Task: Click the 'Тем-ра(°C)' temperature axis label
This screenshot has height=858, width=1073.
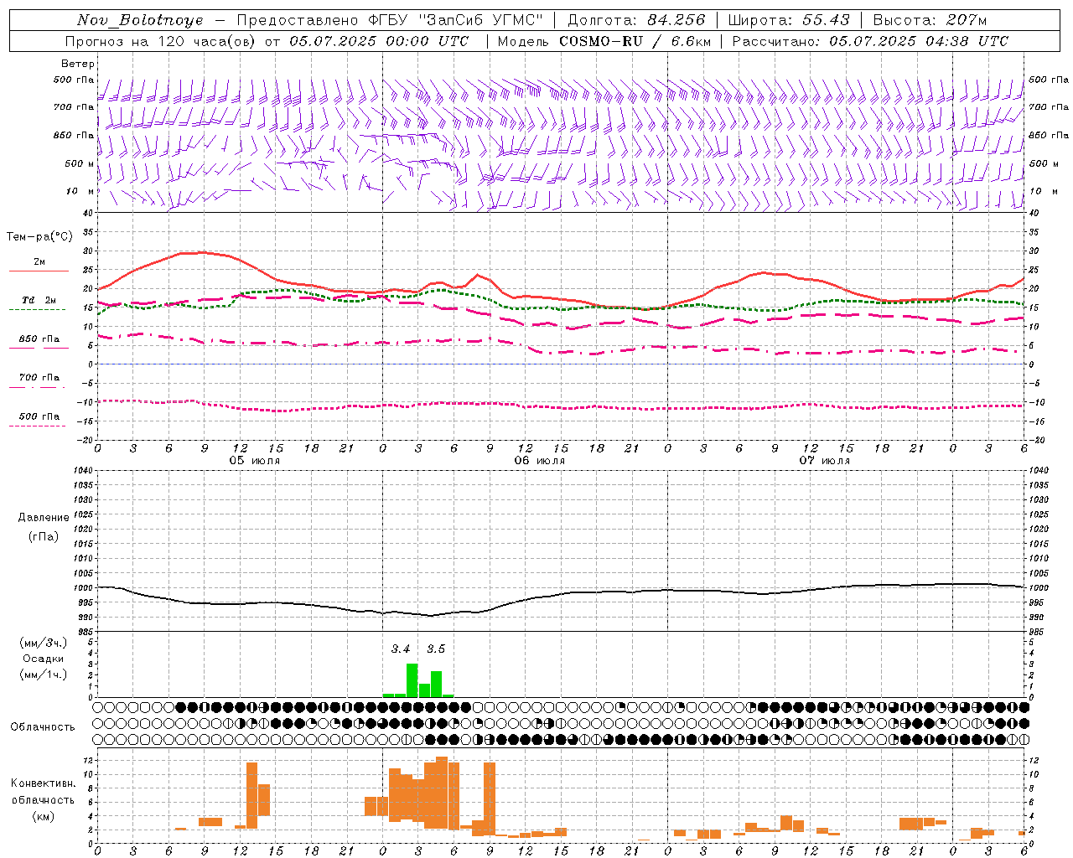Action: 39,237
